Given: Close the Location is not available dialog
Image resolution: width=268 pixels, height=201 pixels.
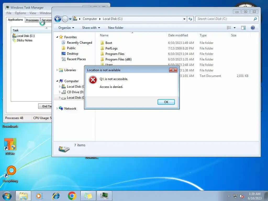Looking at the screenshot, I should coord(173,70).
